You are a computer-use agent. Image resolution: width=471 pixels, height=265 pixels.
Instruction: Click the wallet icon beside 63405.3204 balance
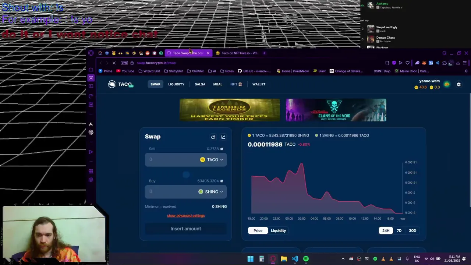222,181
